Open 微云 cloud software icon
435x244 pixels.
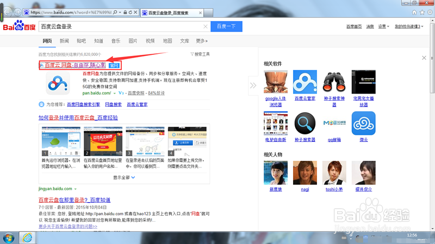pyautogui.click(x=363, y=123)
